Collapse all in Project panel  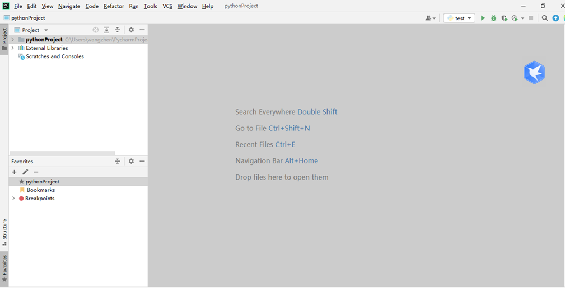click(x=118, y=30)
